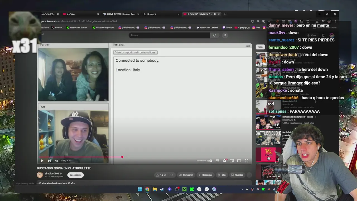Open File Explorer from the taskbar
The image size is (357, 201).
coord(155,189)
